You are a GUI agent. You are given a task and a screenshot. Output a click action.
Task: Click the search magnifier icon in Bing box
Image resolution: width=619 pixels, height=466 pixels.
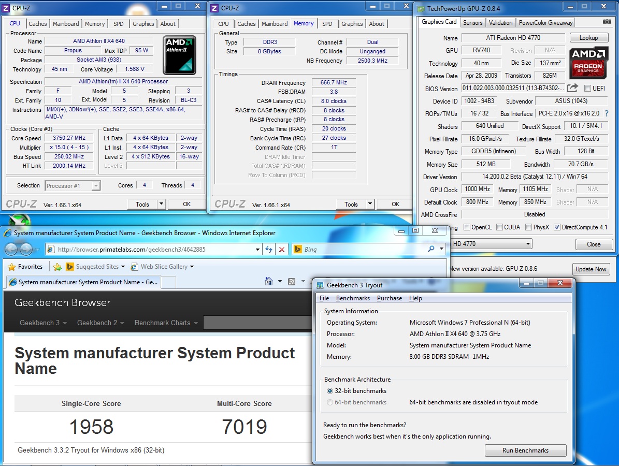click(430, 249)
